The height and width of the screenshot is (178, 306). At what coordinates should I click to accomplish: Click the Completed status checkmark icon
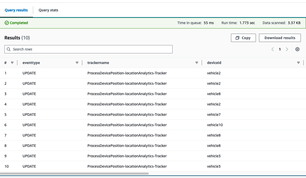[x=7, y=23]
